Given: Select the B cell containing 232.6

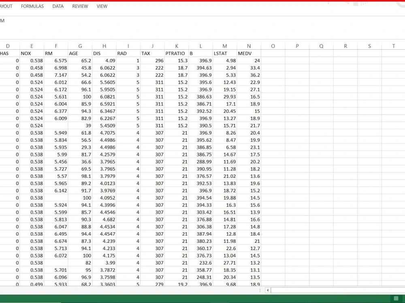Looking at the screenshot, I should click(x=201, y=263).
